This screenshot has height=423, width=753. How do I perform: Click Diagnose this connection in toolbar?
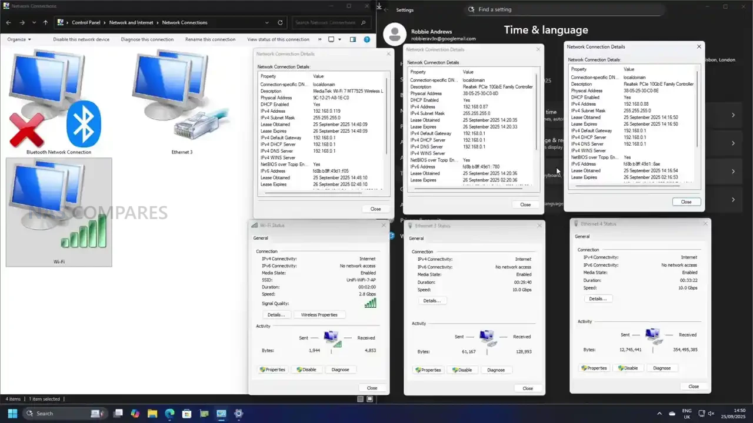coord(147,39)
